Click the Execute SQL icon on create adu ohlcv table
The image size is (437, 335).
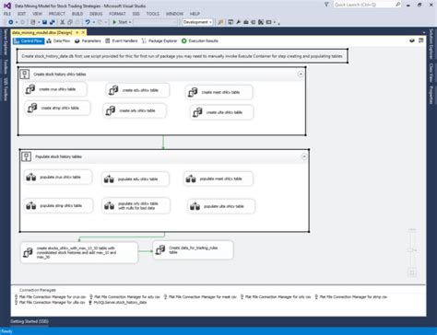pos(113,90)
